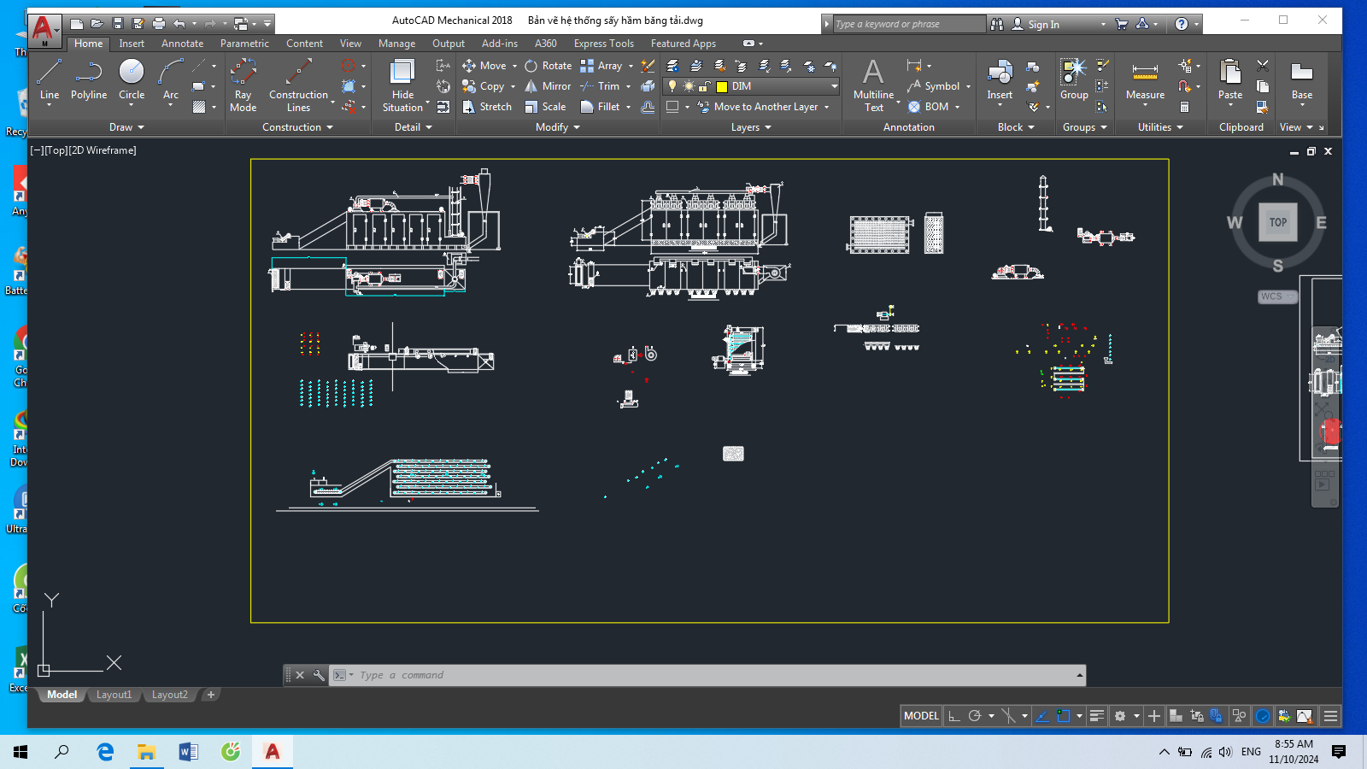
Task: Toggle ortho mode in status bar
Action: [x=954, y=716]
